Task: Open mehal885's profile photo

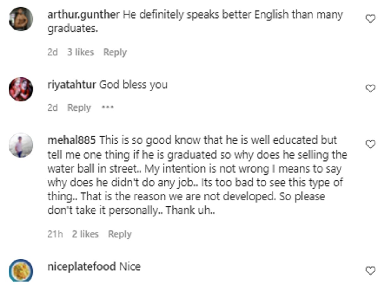Action: pyautogui.click(x=21, y=145)
